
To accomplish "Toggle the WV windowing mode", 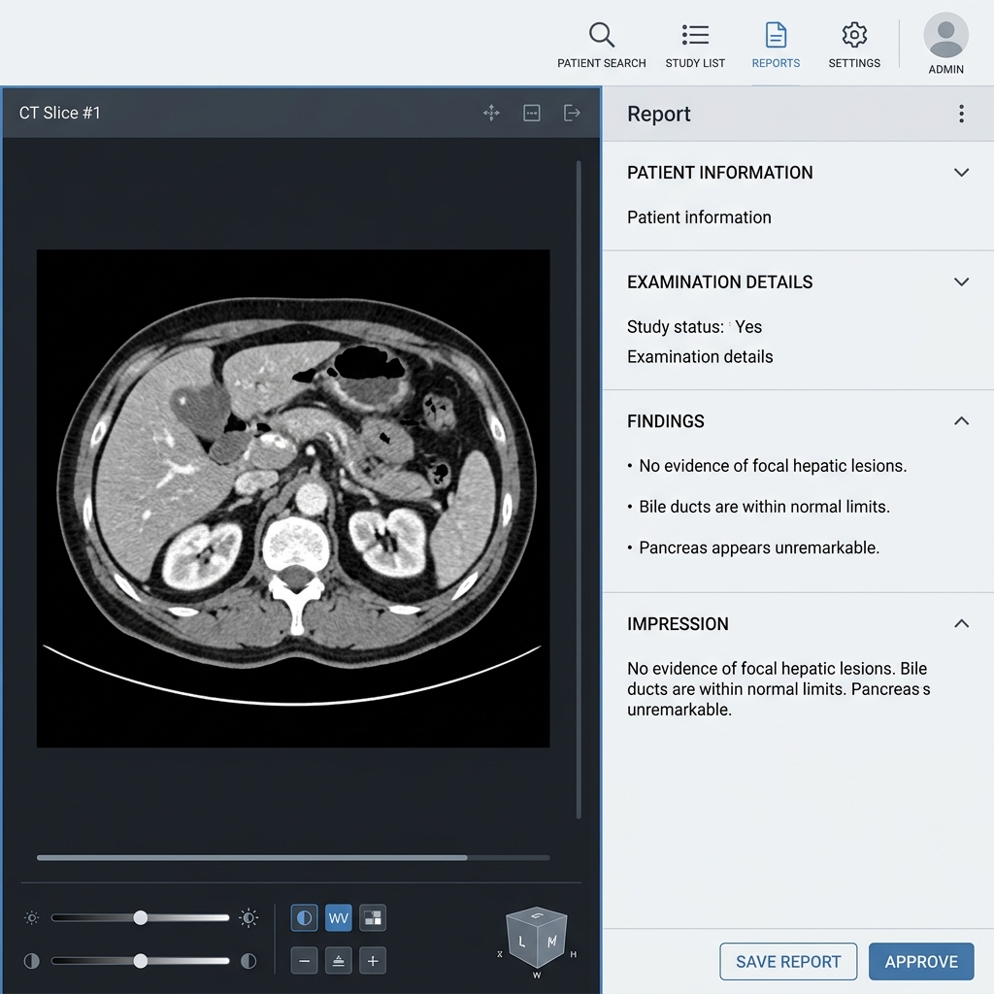I will (x=339, y=917).
